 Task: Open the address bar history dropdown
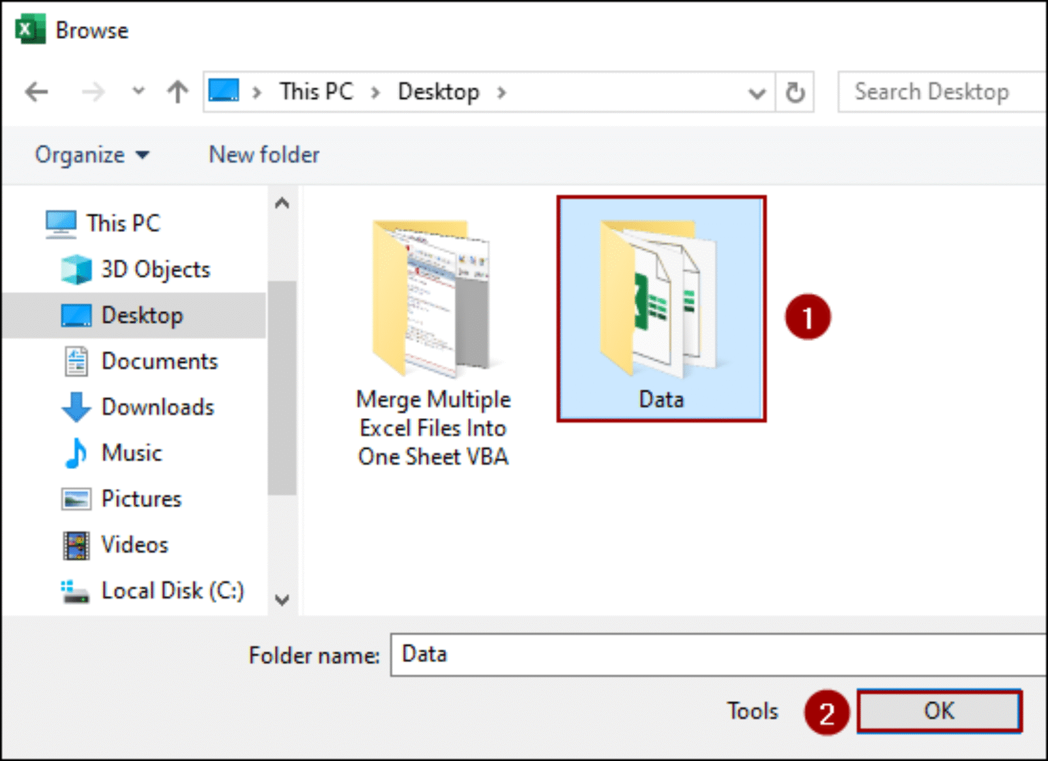tap(757, 91)
